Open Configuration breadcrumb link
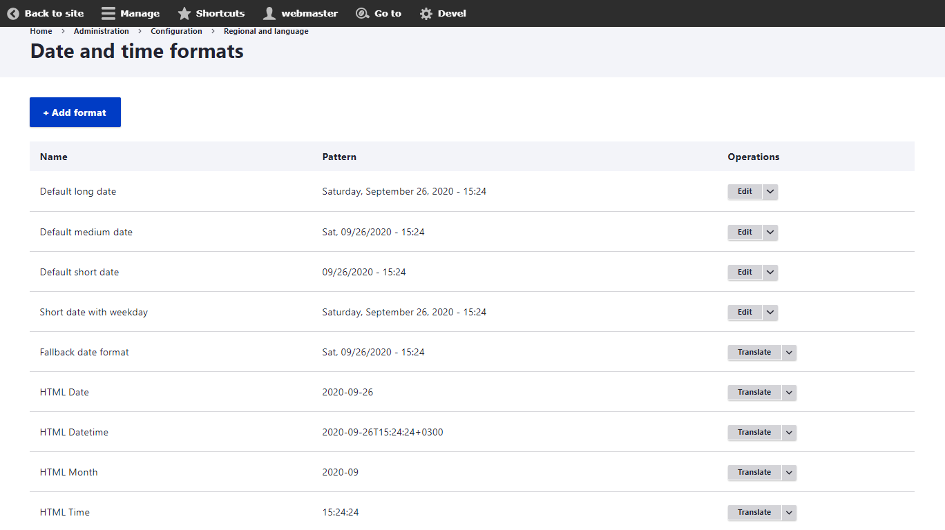The height and width of the screenshot is (530, 945). [176, 31]
